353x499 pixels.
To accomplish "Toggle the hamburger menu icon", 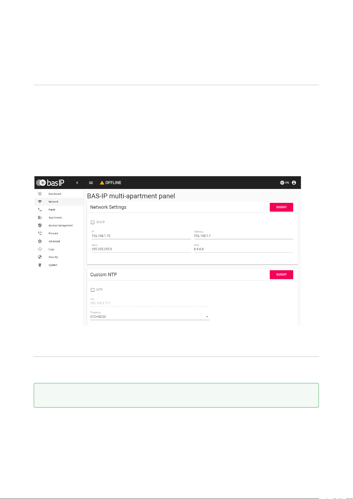I will 91,183.
